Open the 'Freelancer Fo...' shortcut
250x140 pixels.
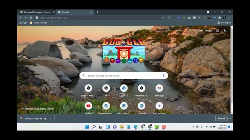[x=141, y=91]
